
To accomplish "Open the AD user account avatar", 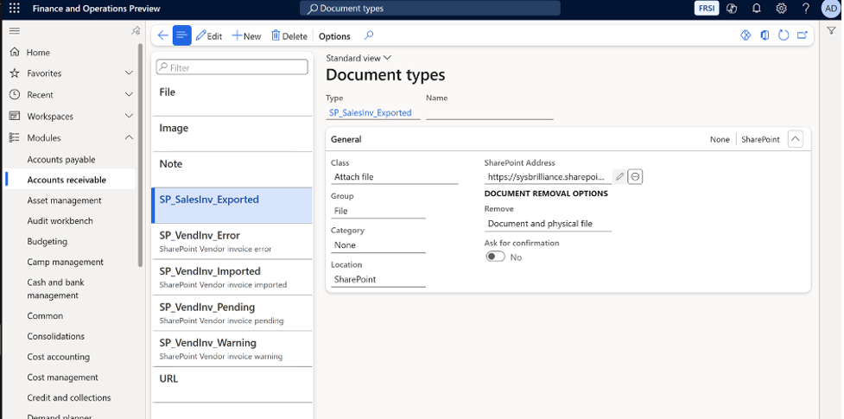I will (830, 9).
